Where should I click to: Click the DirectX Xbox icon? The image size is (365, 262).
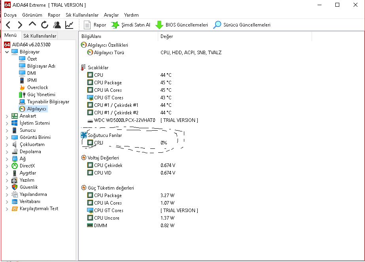tap(15, 166)
